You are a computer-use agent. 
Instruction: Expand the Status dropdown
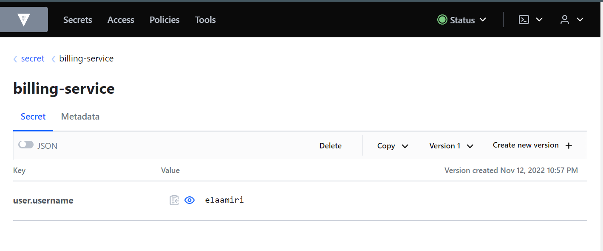click(x=462, y=20)
